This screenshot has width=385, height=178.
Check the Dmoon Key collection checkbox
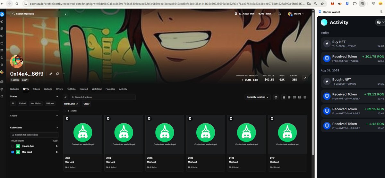[13, 146]
